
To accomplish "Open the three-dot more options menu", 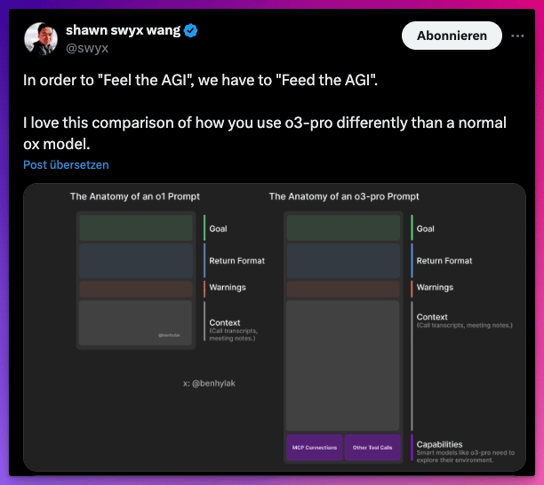I will (517, 36).
